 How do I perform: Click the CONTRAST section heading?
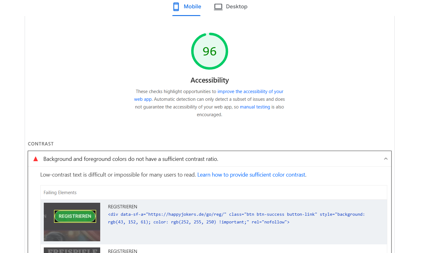[41, 144]
